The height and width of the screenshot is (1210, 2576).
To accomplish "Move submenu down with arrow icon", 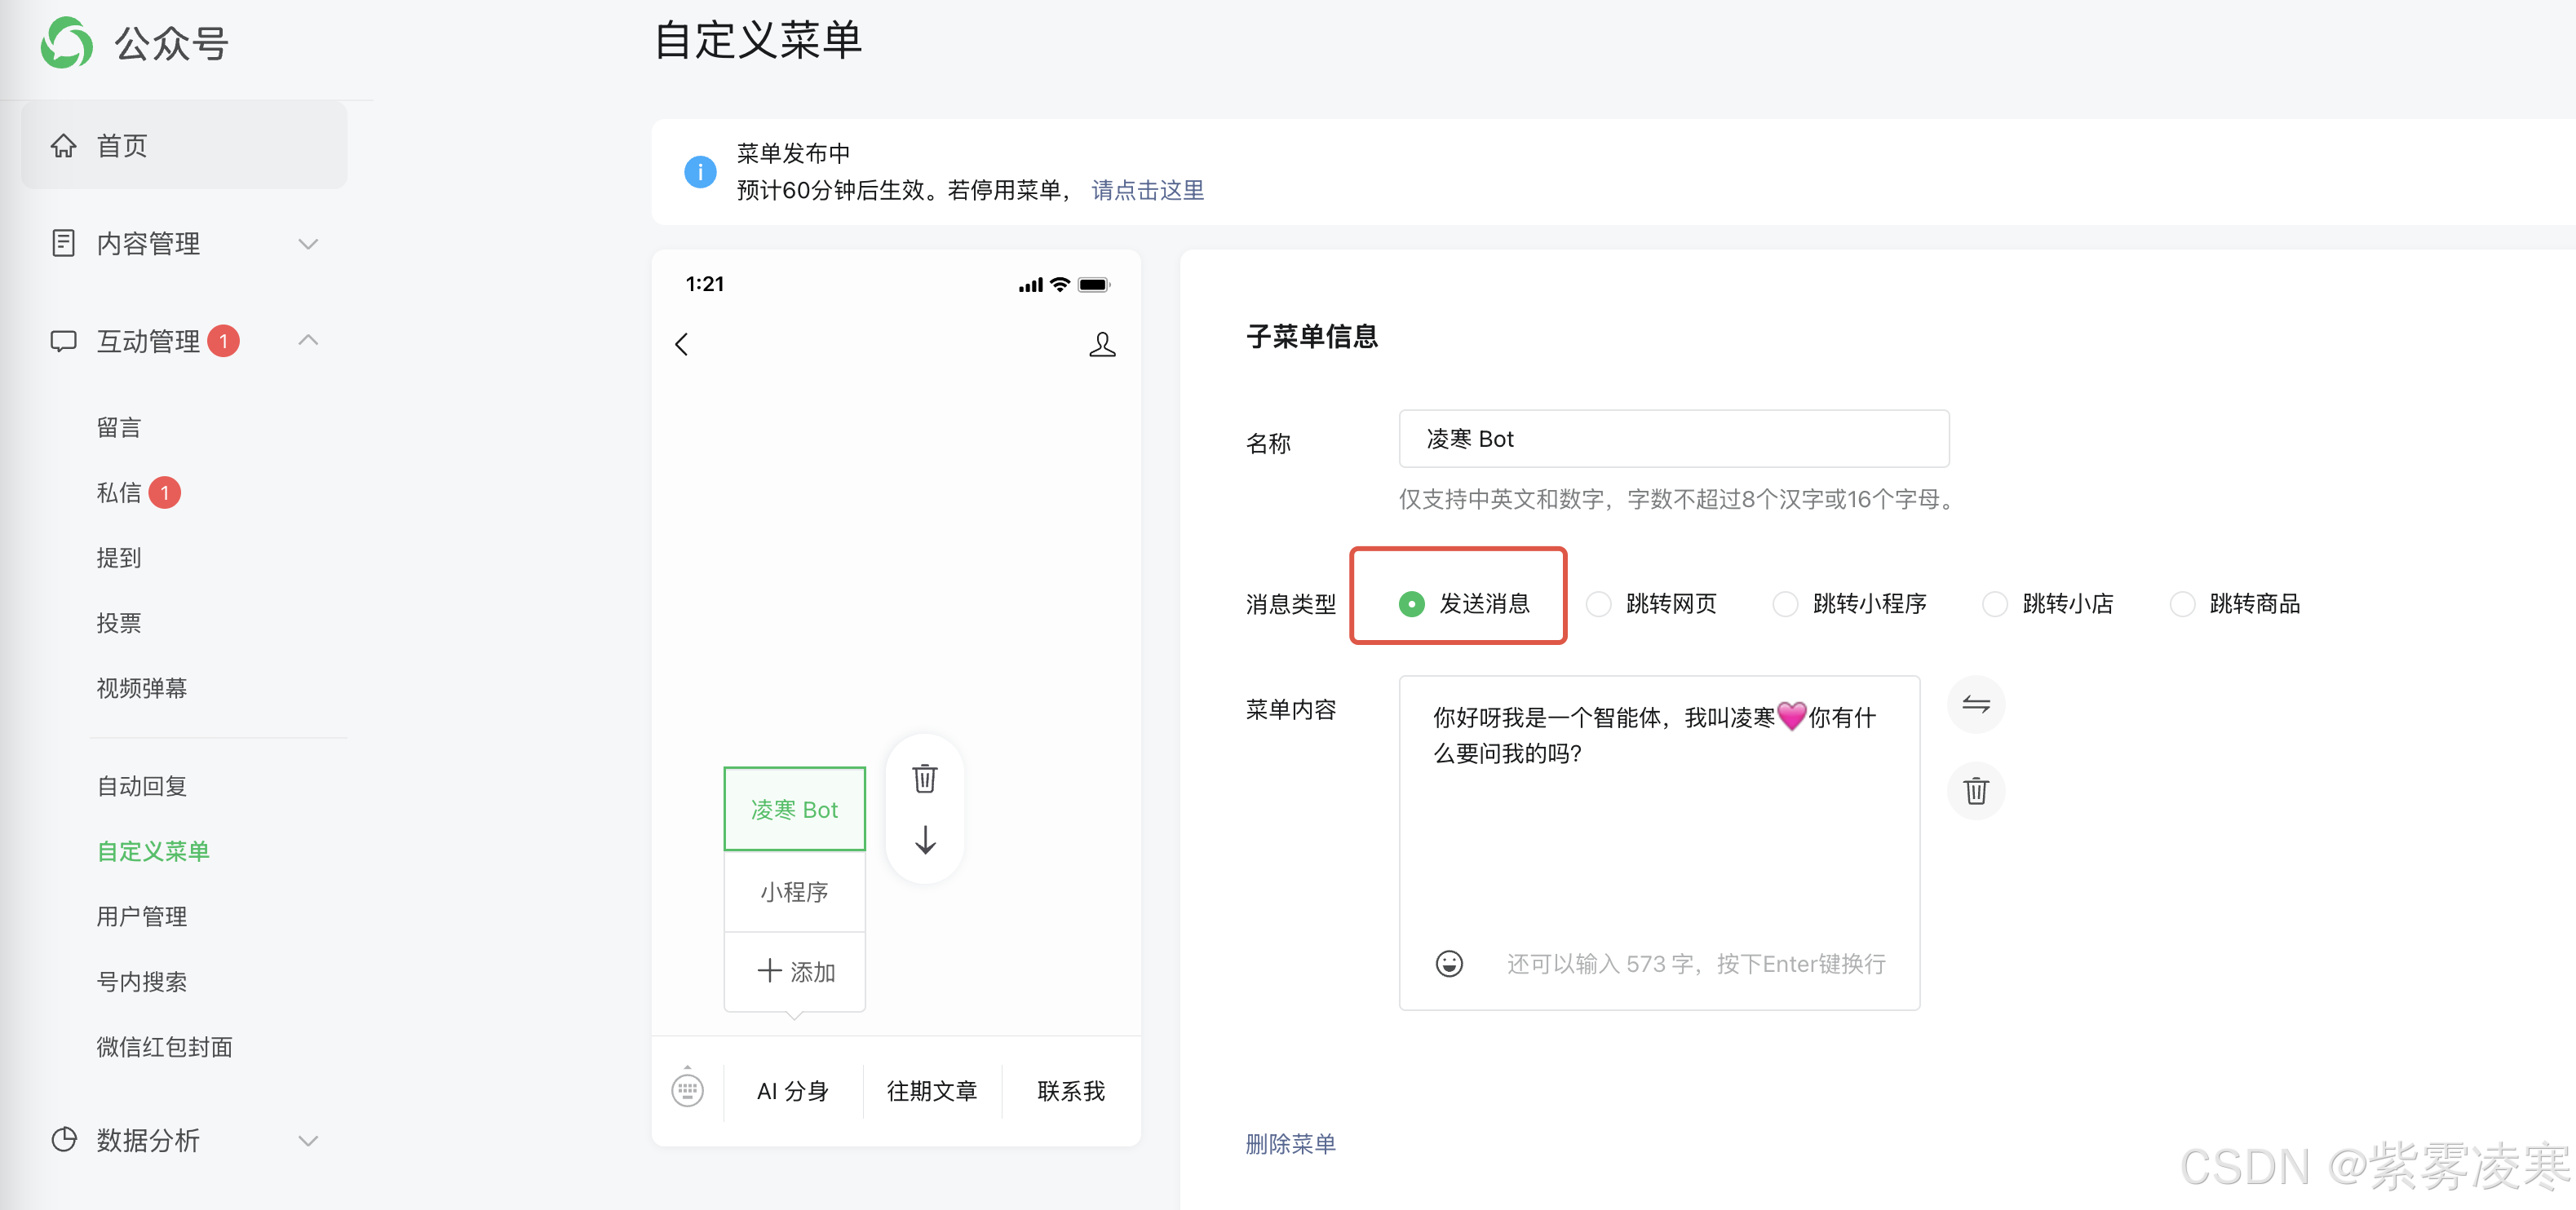I will (x=925, y=839).
